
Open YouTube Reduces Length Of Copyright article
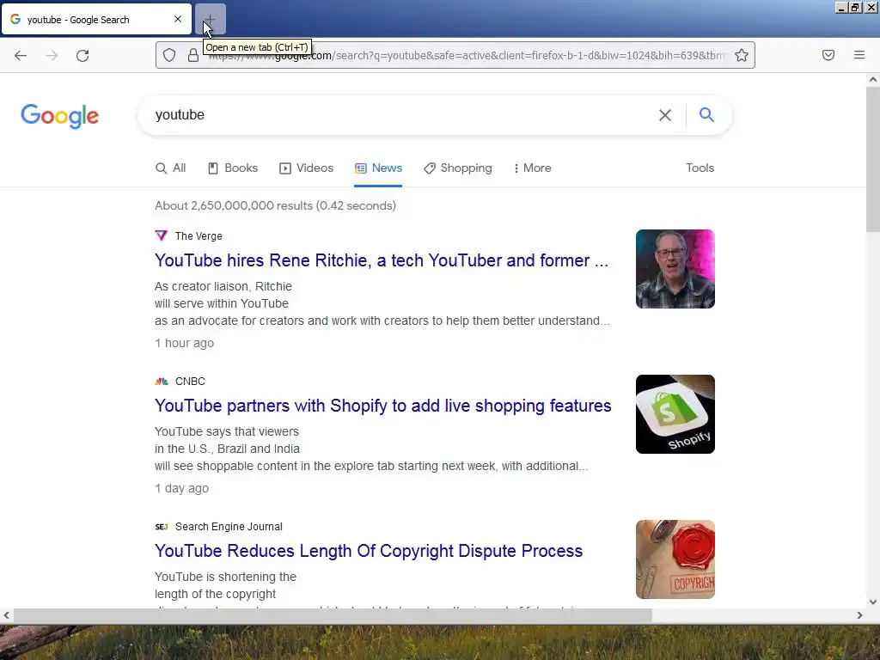click(x=369, y=551)
